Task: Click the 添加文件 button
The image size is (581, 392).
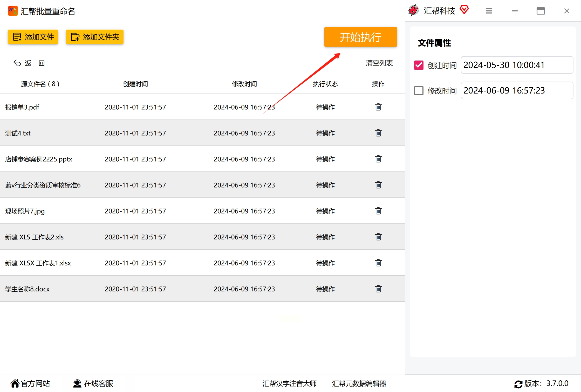Action: tap(33, 37)
